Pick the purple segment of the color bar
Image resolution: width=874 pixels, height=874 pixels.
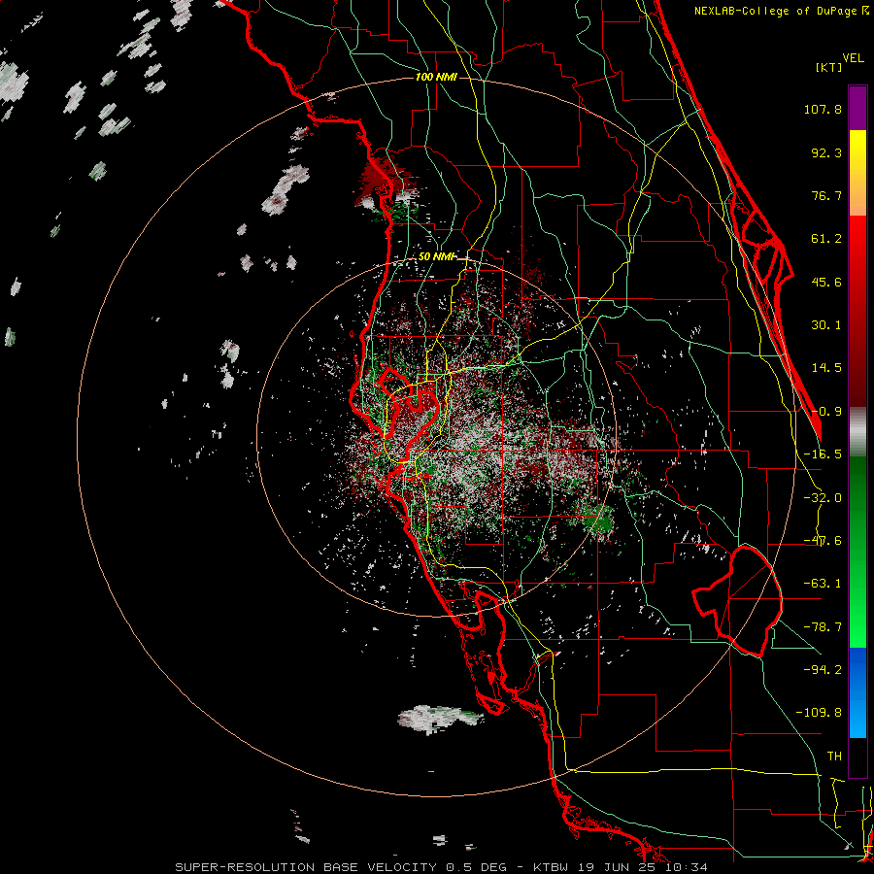tap(857, 109)
